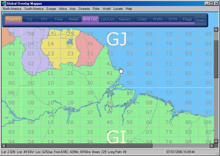Viewport: 220px width, 156px height.
Task: Enable the CQ zone overlay
Action: point(29,19)
